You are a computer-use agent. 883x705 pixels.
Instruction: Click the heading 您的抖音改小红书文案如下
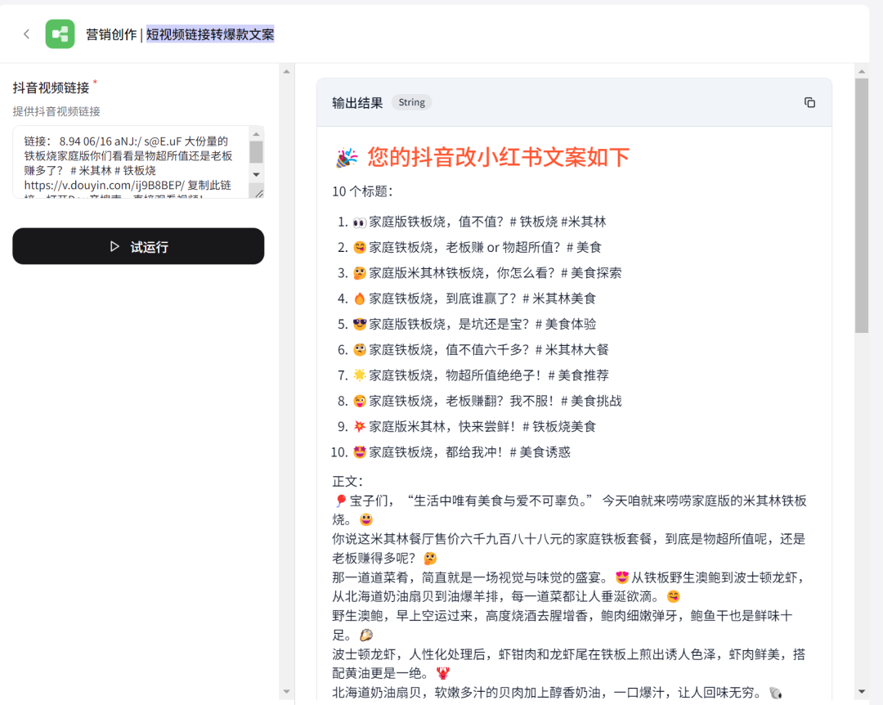498,157
